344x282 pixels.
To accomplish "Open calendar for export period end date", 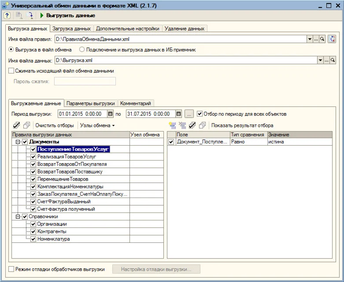I will click(x=178, y=114).
